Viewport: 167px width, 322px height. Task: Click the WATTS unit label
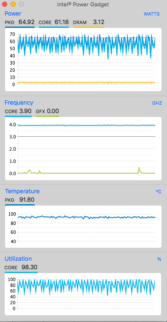(x=152, y=14)
